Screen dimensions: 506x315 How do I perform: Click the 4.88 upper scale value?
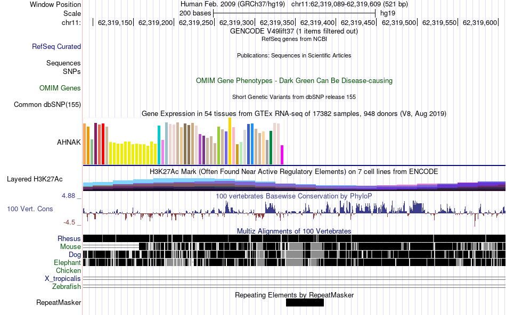pos(68,196)
